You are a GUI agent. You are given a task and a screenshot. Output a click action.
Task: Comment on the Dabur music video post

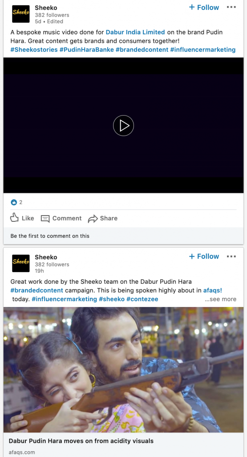pyautogui.click(x=61, y=218)
